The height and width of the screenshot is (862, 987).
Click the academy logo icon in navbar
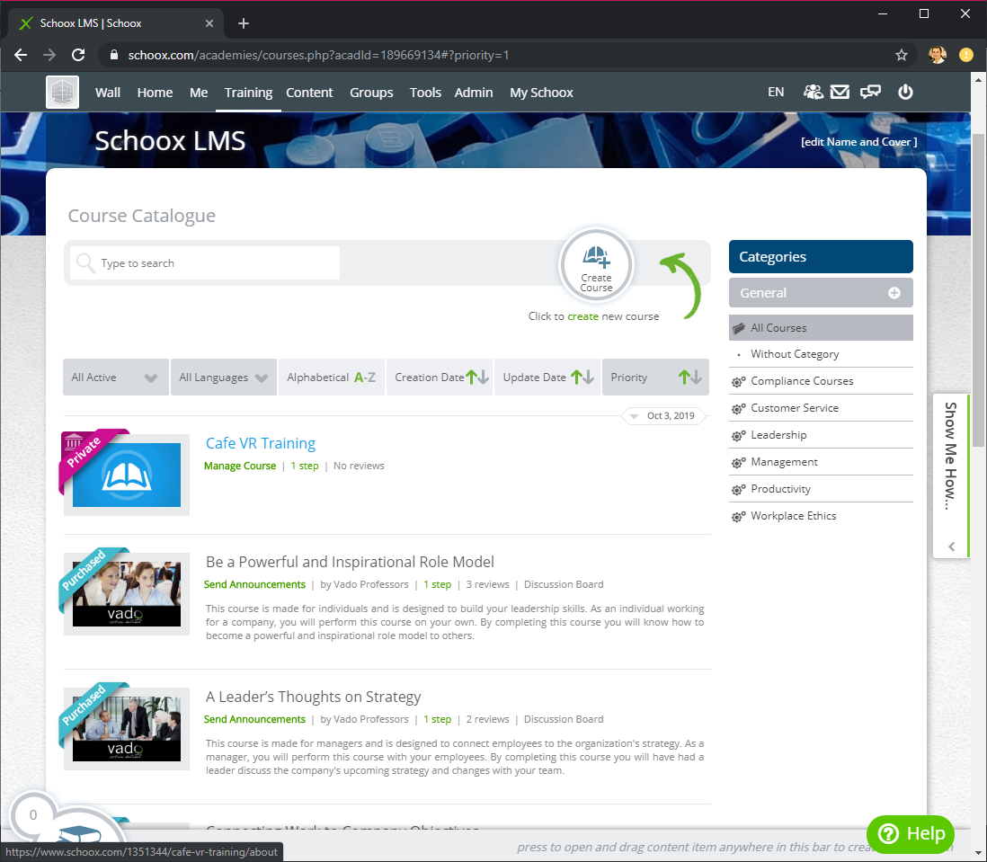coord(62,93)
